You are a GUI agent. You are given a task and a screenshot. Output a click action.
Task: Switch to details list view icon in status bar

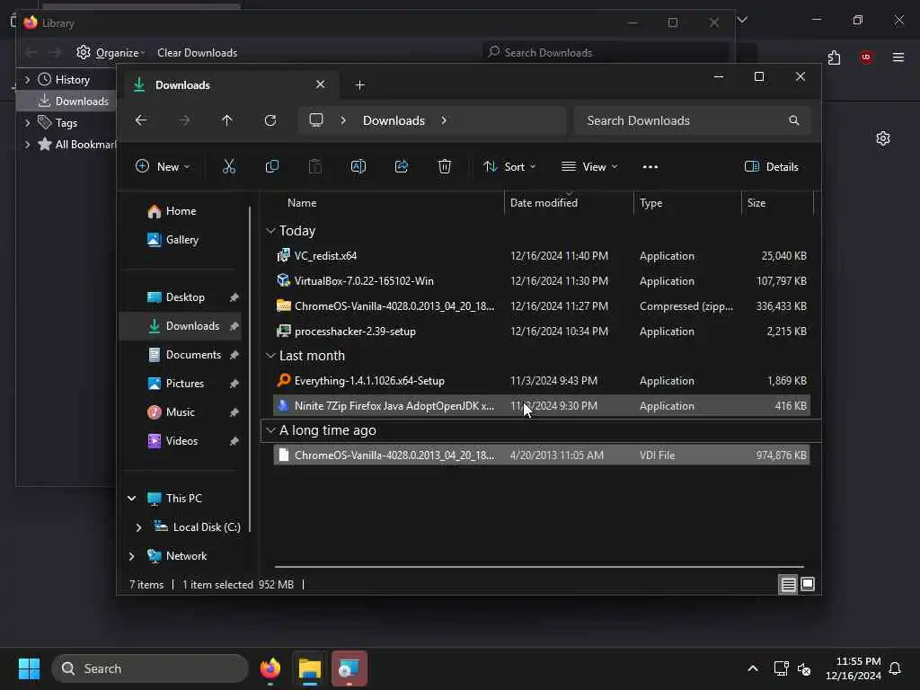[x=788, y=584]
